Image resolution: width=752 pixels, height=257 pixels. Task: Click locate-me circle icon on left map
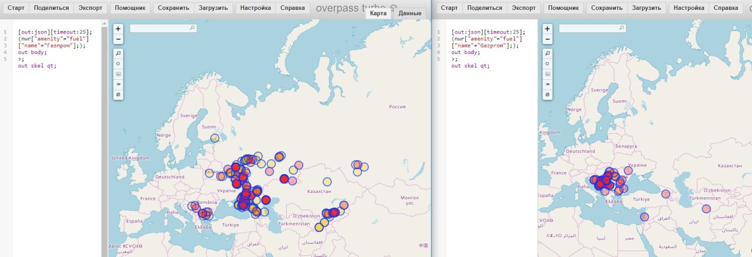point(118,63)
